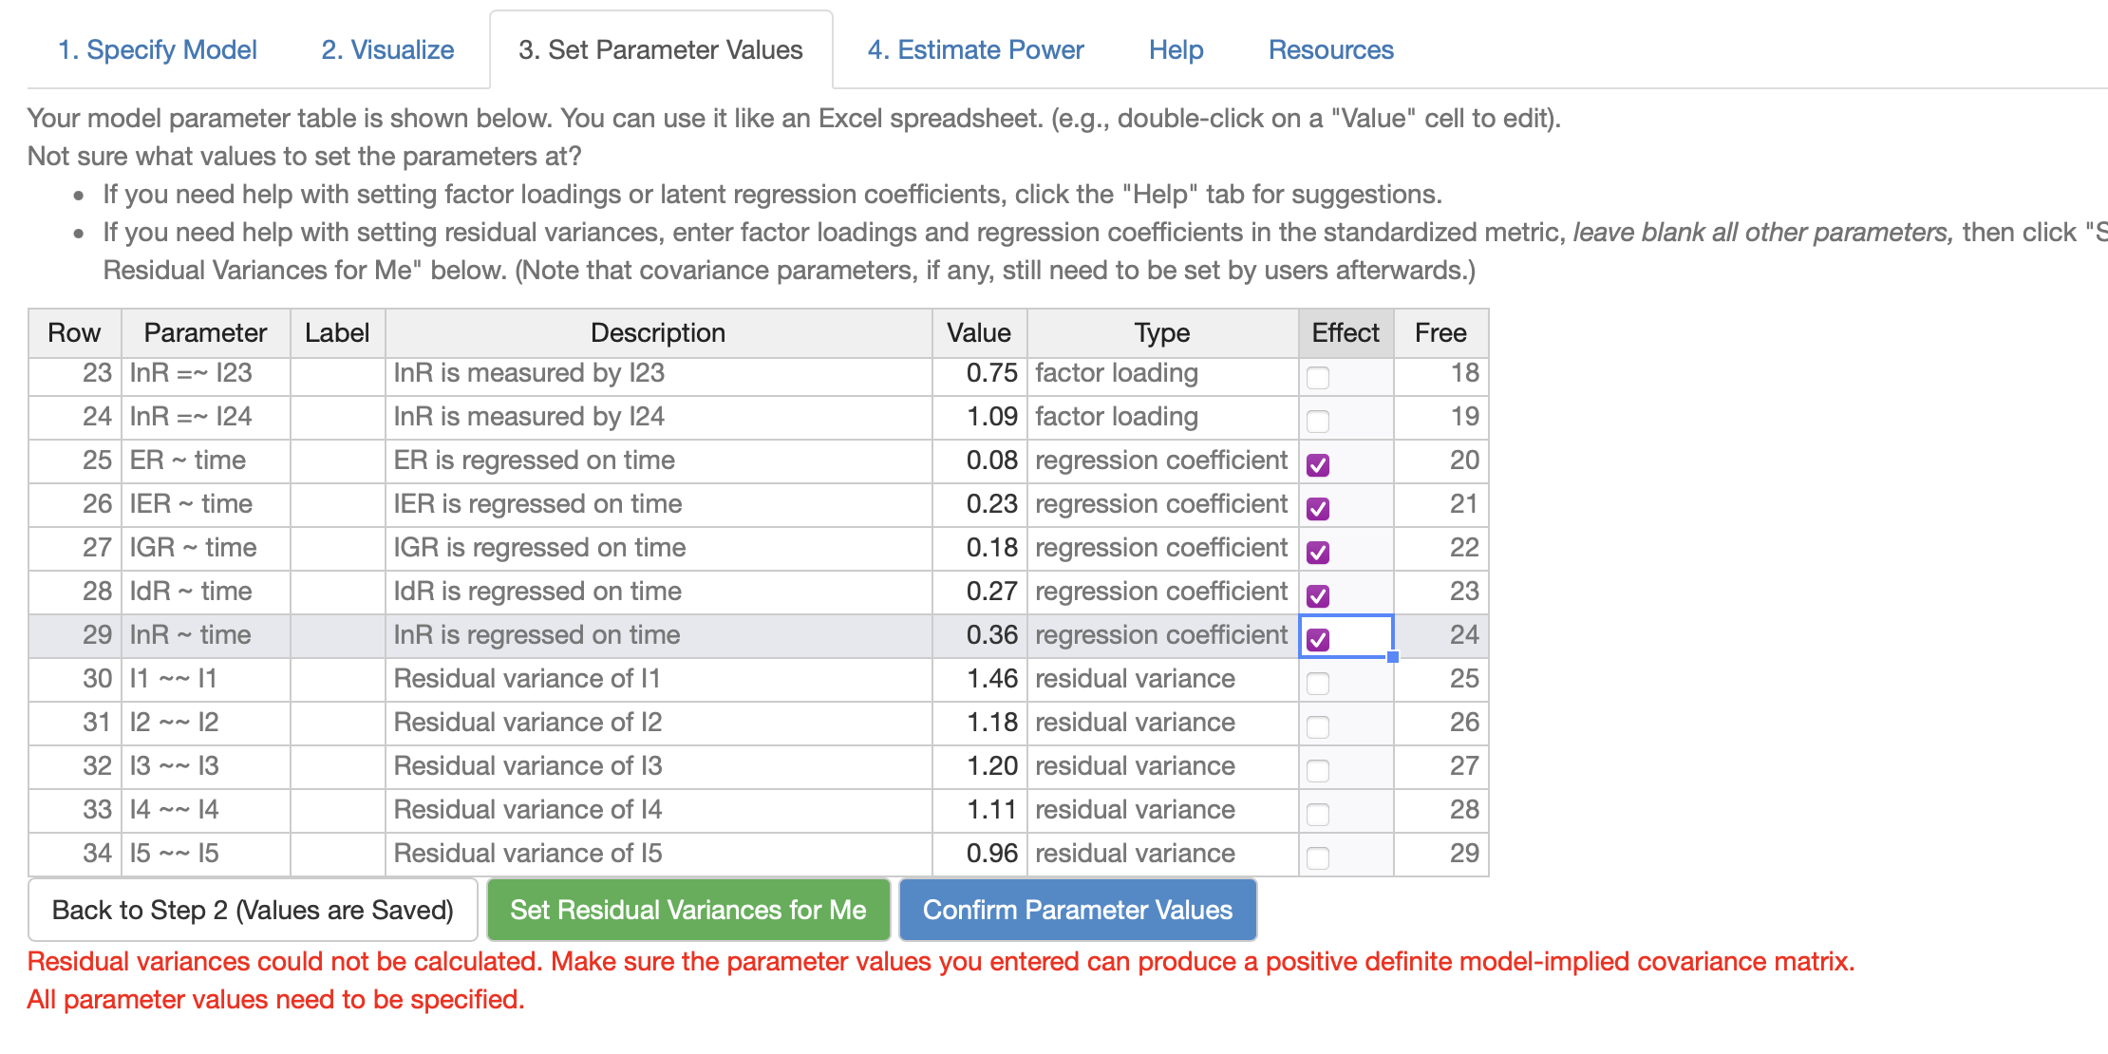The height and width of the screenshot is (1054, 2108).
Task: Select the Value cell 1.46 for I1 variance
Action: 979,679
